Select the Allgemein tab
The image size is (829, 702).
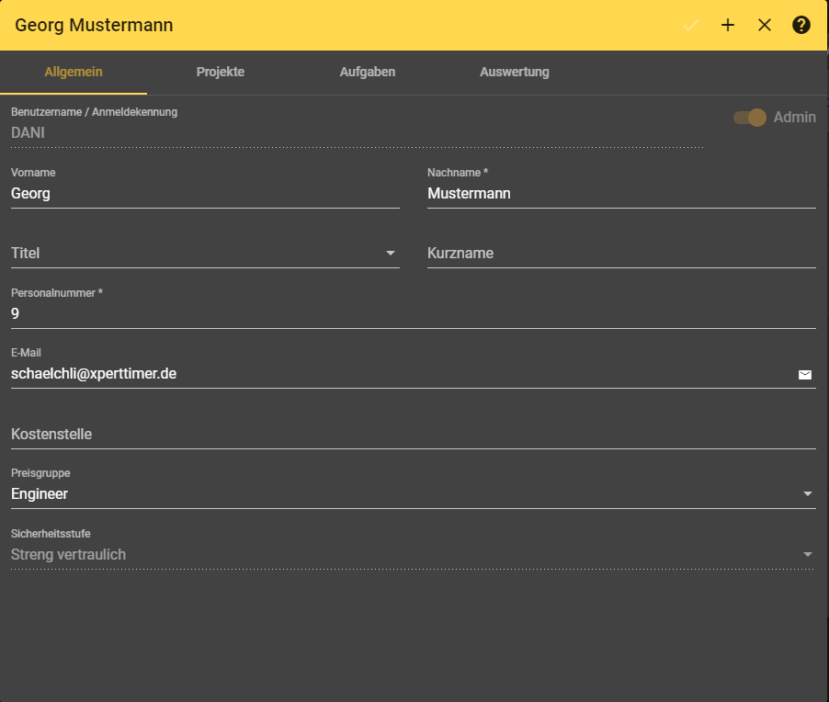(74, 72)
